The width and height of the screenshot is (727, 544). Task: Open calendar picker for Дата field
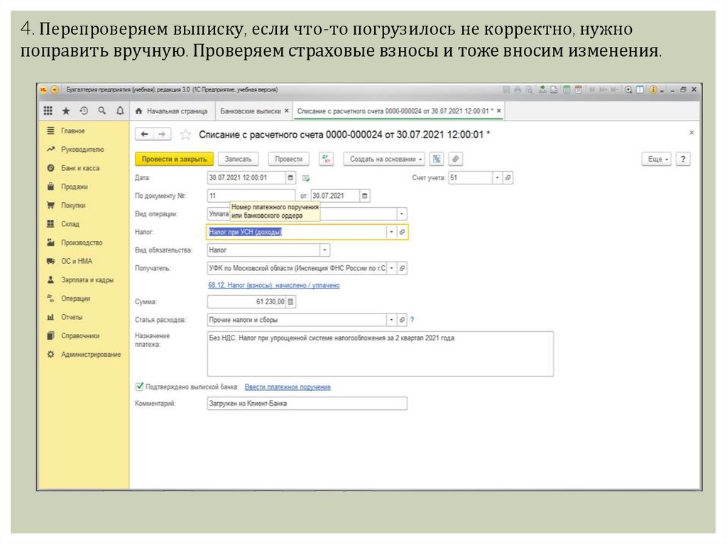[x=290, y=178]
